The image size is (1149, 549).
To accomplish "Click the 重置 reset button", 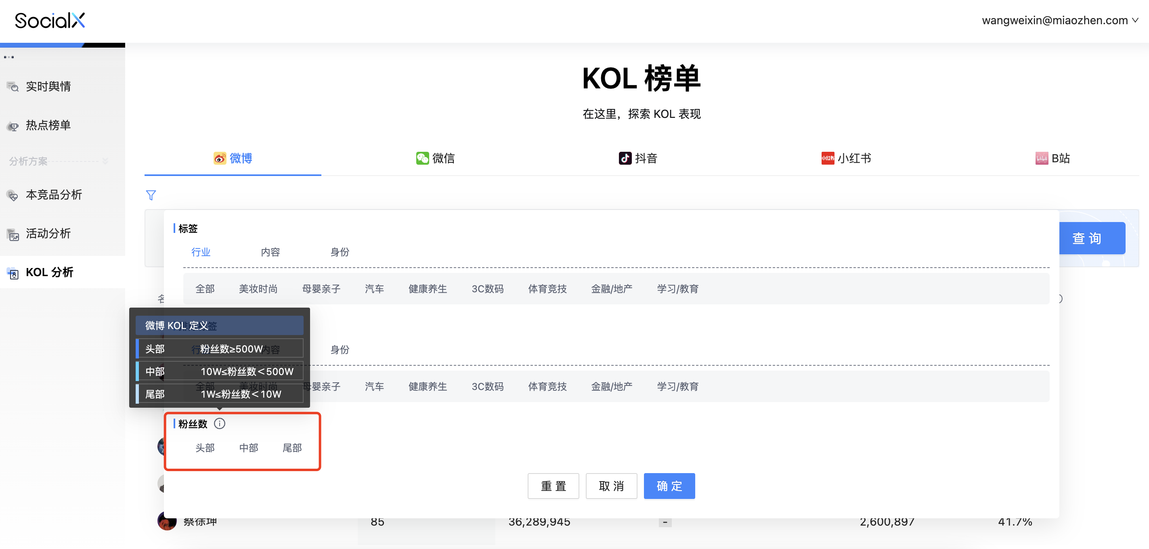I will (x=553, y=486).
